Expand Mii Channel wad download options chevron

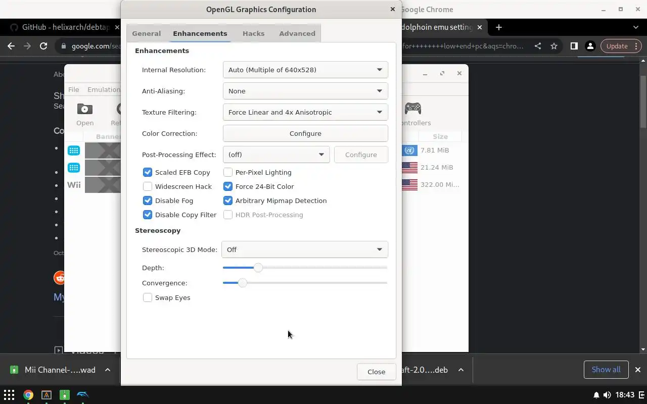pos(108,370)
